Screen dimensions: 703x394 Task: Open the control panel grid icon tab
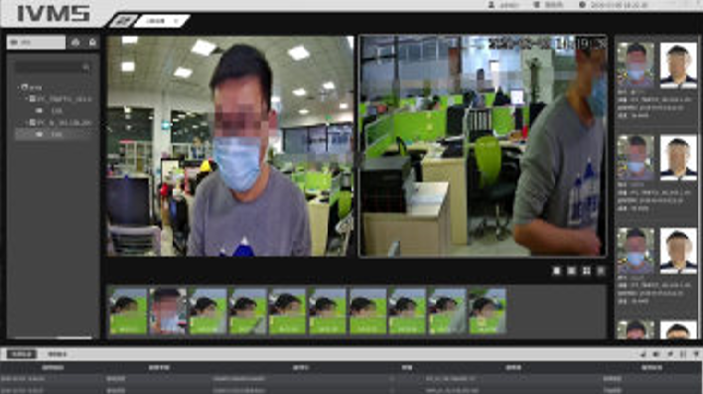click(x=121, y=21)
